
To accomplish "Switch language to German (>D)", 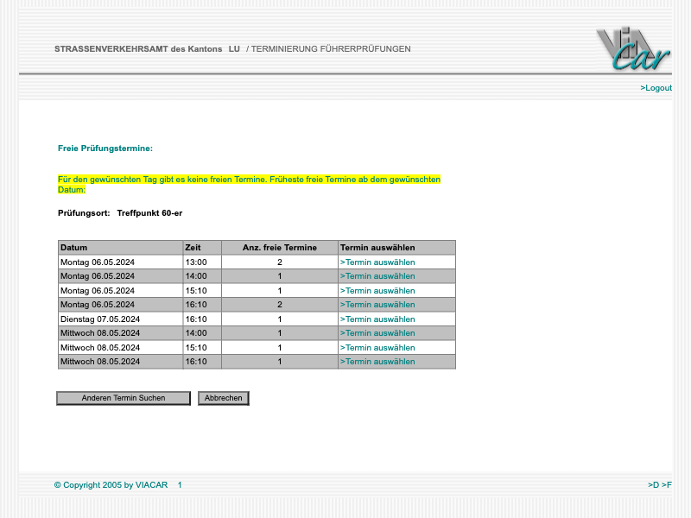I will [x=653, y=485].
